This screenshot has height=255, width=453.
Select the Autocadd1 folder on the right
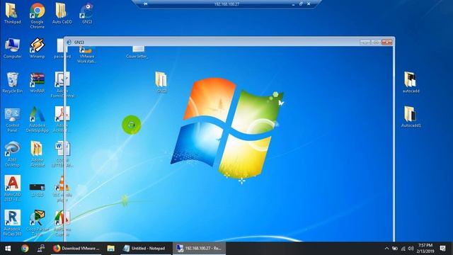pos(411,117)
